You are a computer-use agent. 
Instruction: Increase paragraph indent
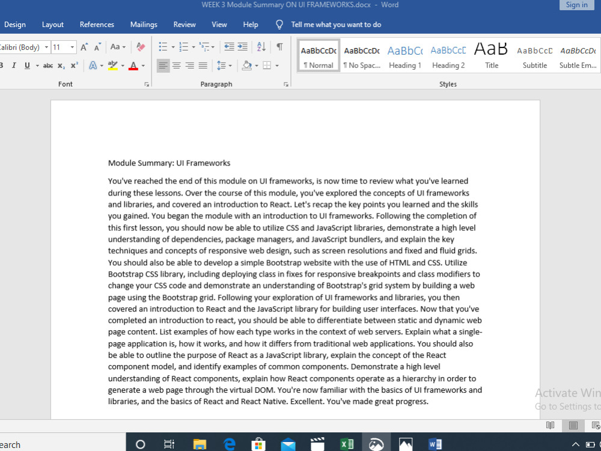[x=243, y=47]
